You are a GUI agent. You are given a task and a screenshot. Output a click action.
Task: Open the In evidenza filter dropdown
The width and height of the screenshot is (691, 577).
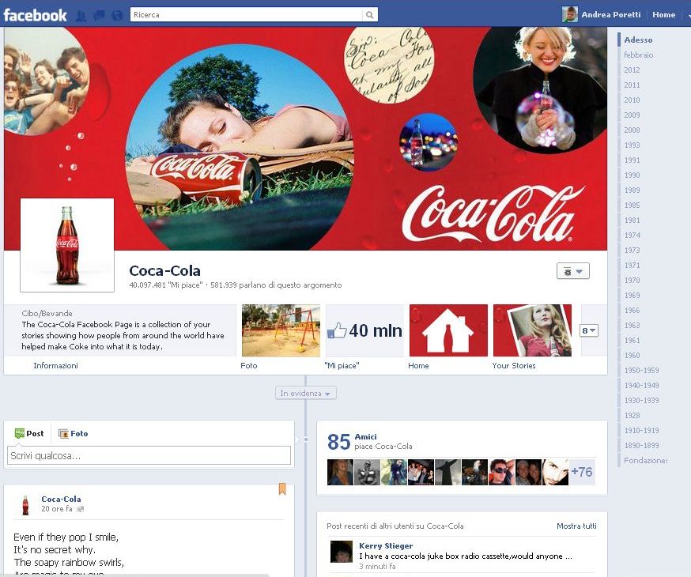305,393
